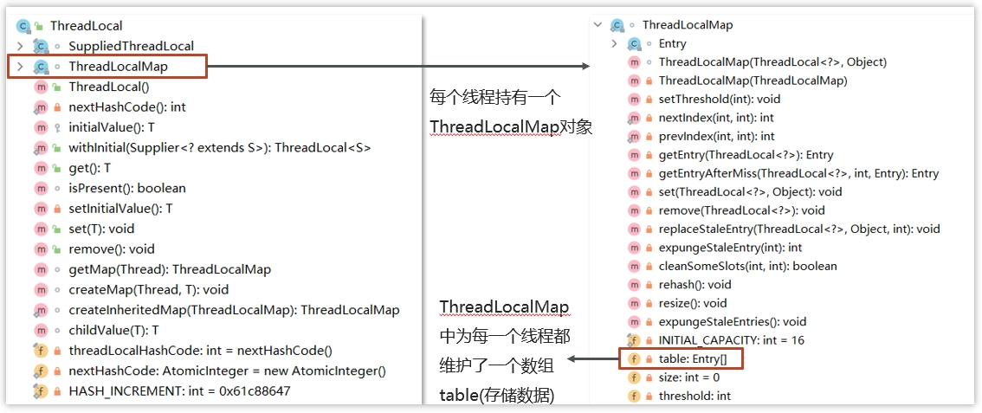Click the method icon beside nextHashCode(): int
Image resolution: width=982 pixels, height=413 pixels.
(x=40, y=107)
